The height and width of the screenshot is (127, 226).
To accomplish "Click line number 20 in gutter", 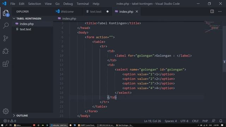I will [x=61, y=102].
